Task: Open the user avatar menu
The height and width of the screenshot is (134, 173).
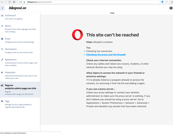Action: click(x=171, y=8)
